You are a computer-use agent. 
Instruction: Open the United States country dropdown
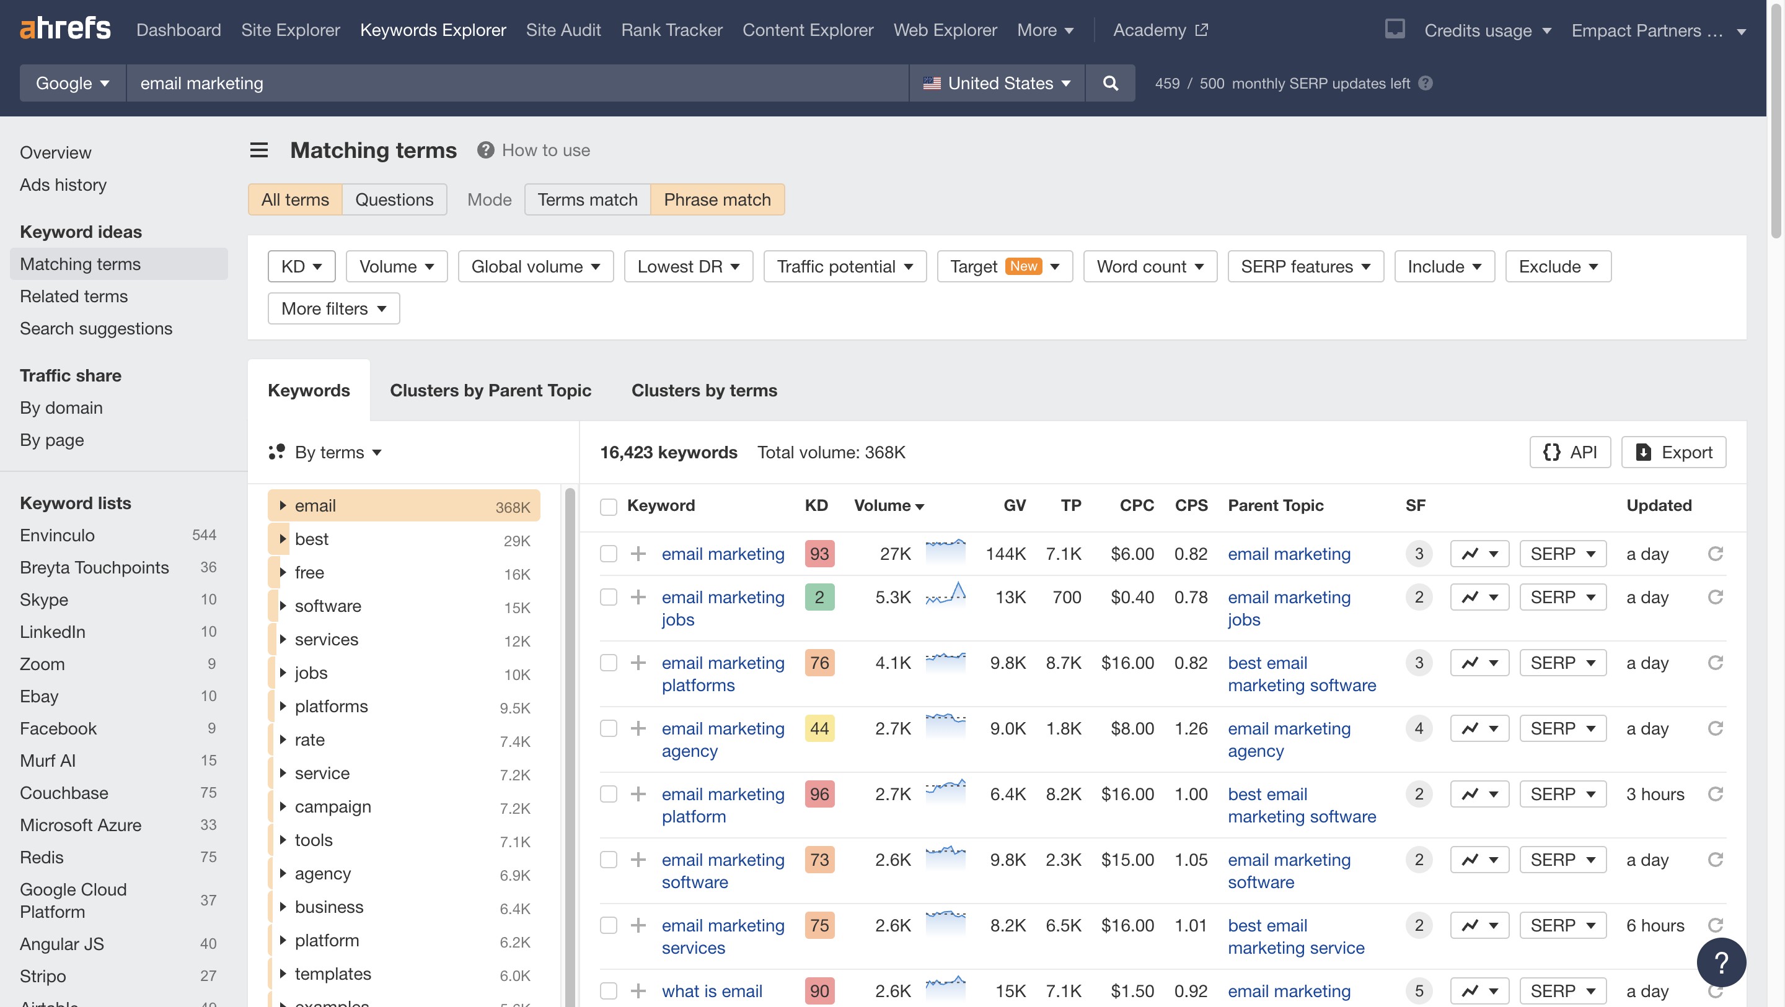point(997,83)
